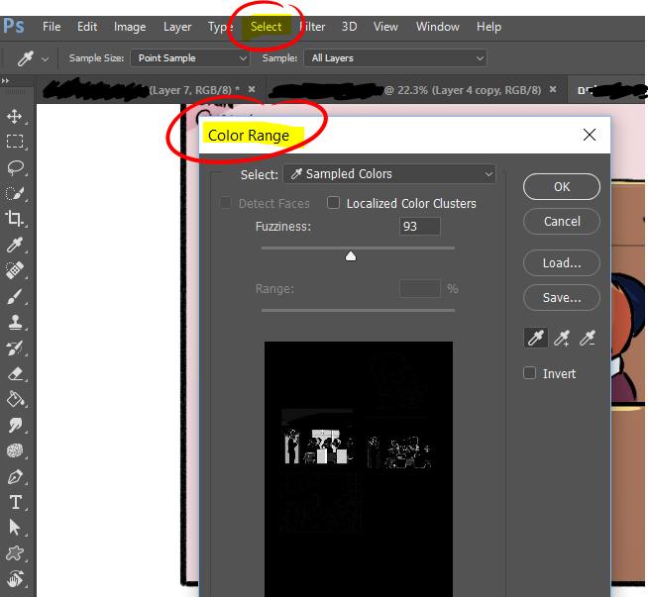The image size is (648, 597).
Task: Select the Brush tool
Action: (x=15, y=296)
